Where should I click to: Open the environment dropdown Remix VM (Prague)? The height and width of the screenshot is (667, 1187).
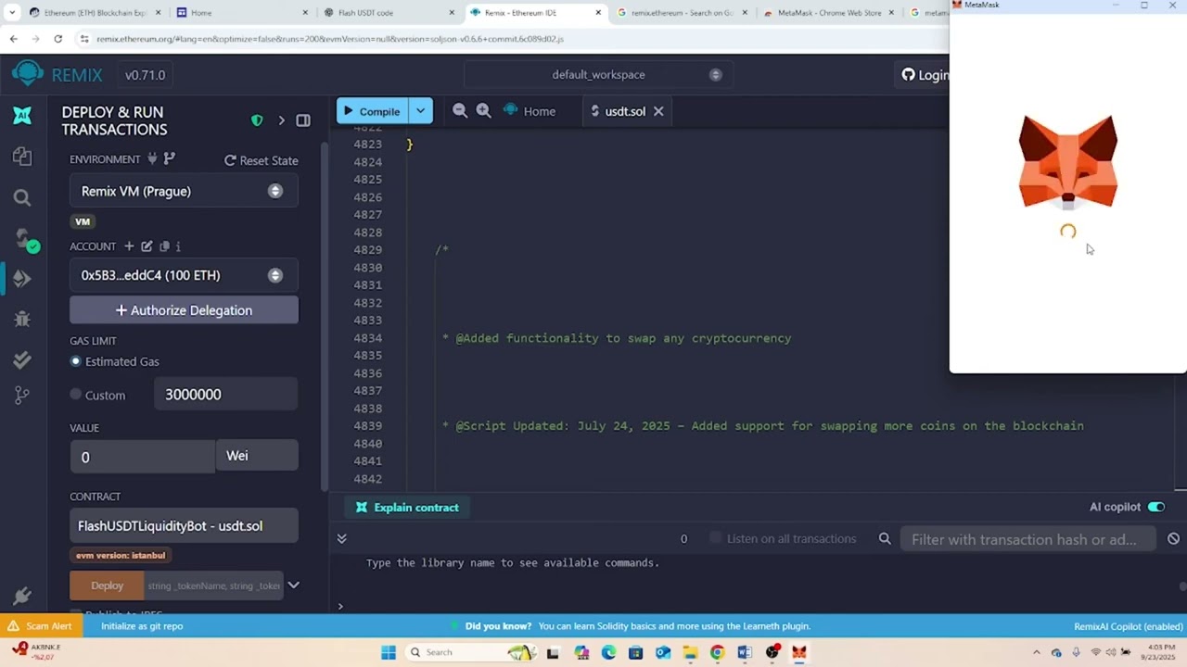184,191
